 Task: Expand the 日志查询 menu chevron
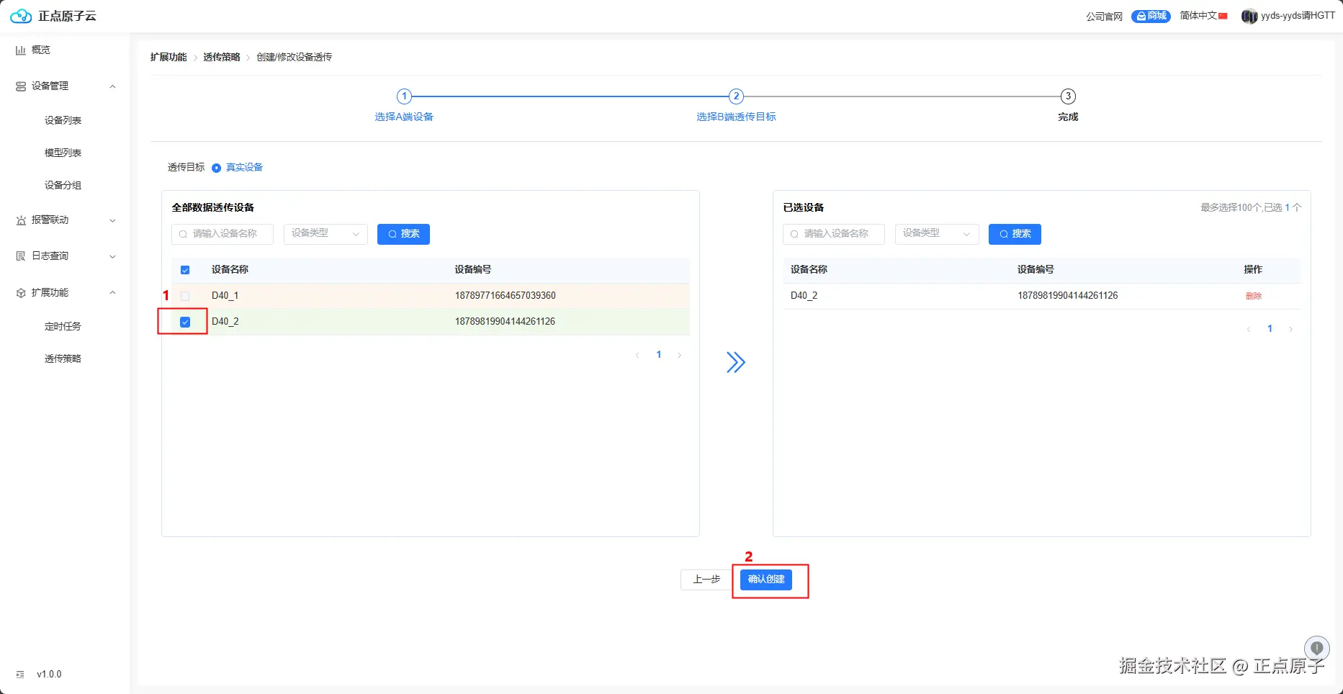[112, 256]
